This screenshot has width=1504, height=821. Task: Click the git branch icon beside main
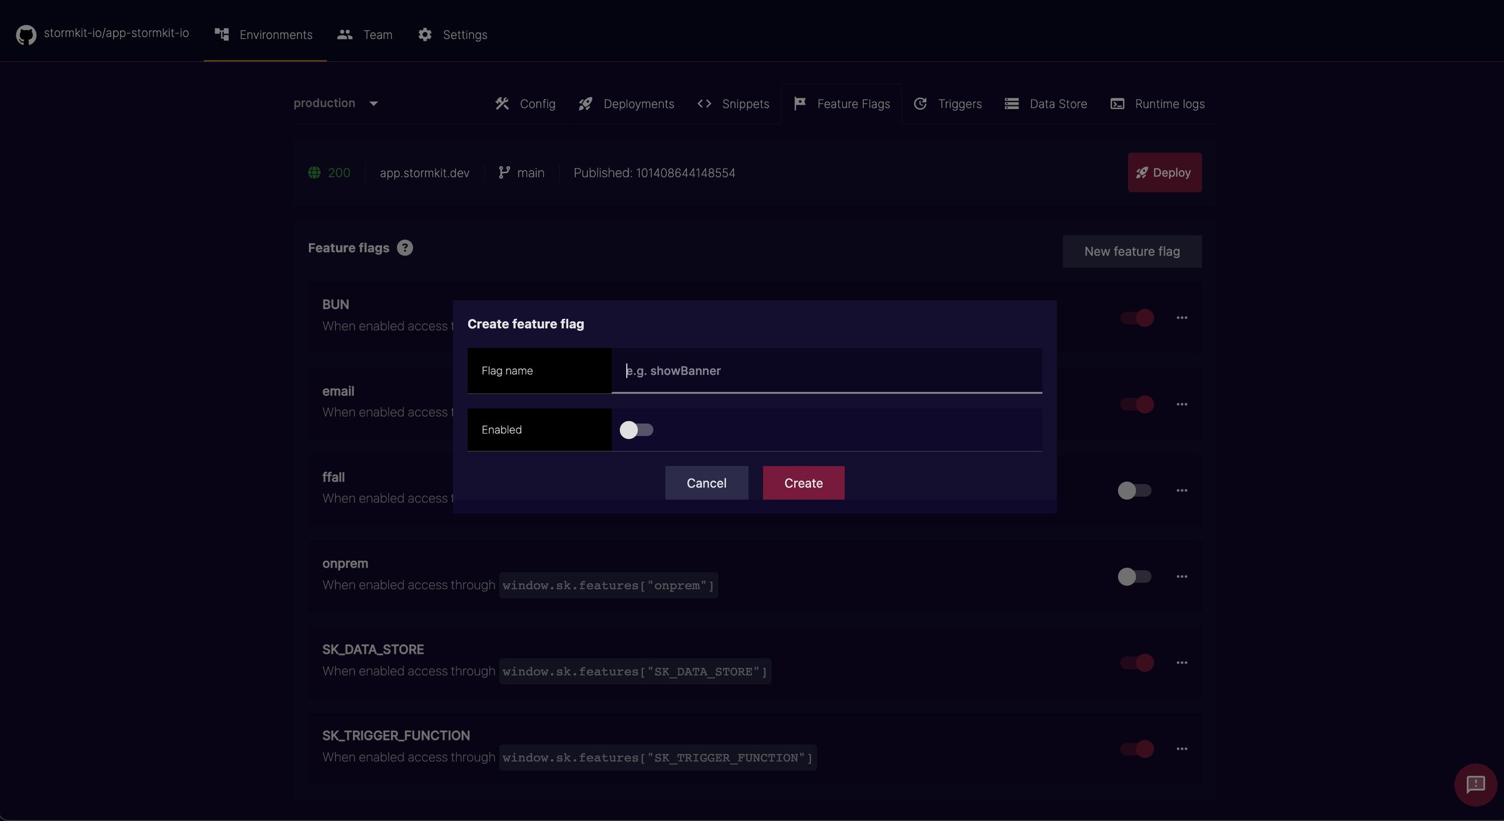click(x=504, y=173)
